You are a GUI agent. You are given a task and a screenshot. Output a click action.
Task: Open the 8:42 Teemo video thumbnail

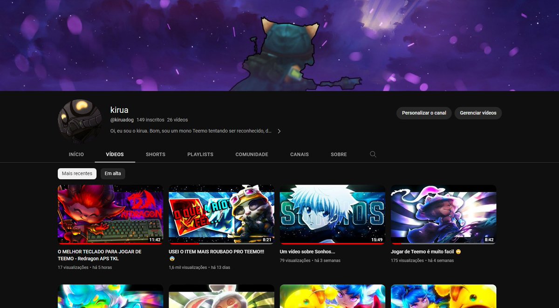click(x=443, y=214)
